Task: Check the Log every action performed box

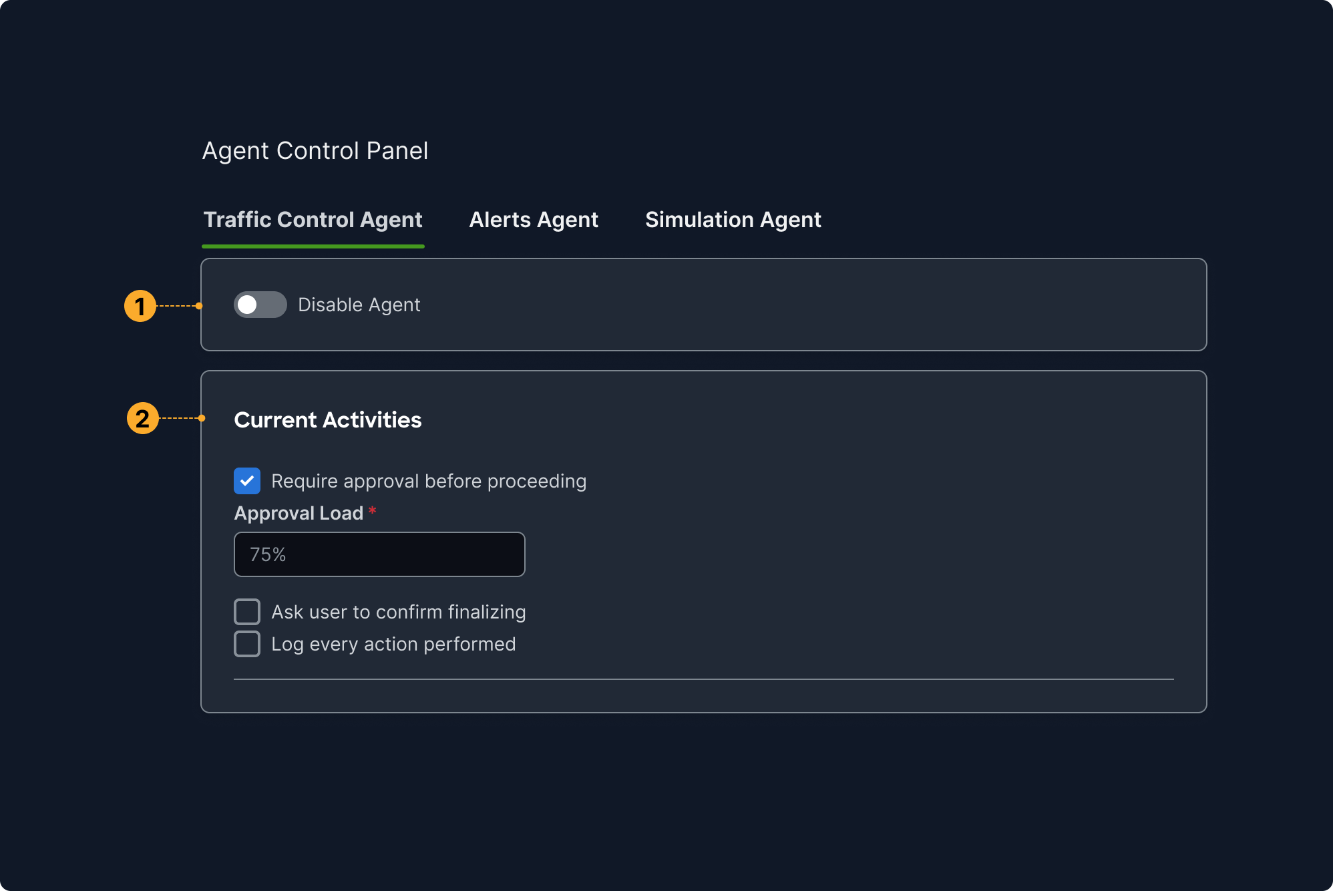Action: coord(247,644)
